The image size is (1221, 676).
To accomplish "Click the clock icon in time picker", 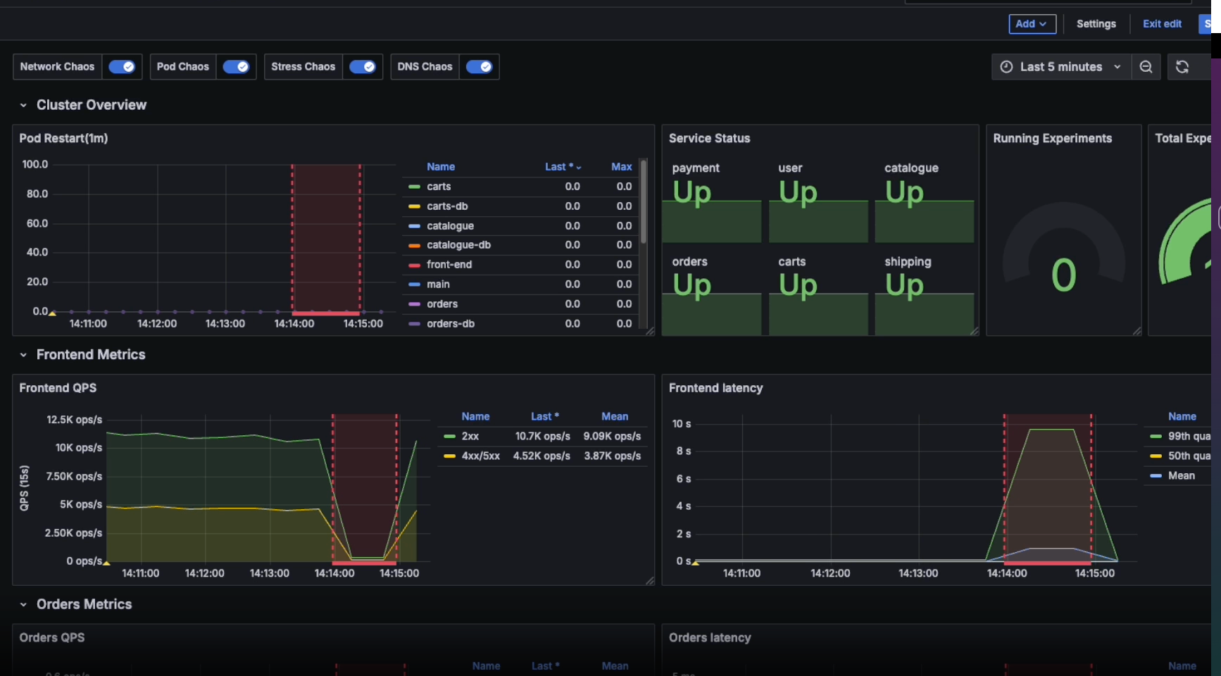I will click(1007, 67).
